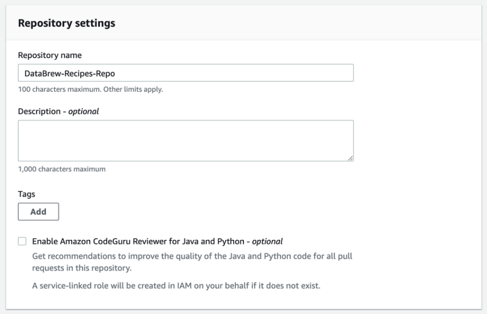Click the word "optional" in the CodeGuru label
Image resolution: width=487 pixels, height=314 pixels.
(x=267, y=241)
